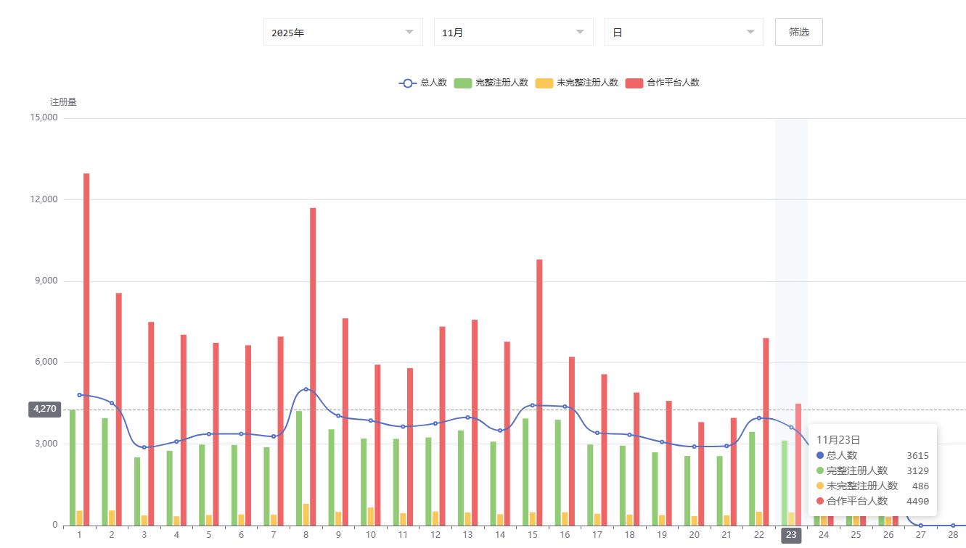The height and width of the screenshot is (548, 966).
Task: Click the red bar for day 15
Action: pos(539,391)
